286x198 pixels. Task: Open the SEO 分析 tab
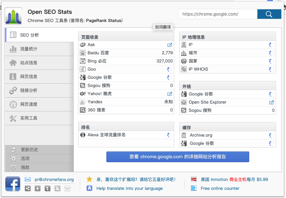click(x=39, y=35)
